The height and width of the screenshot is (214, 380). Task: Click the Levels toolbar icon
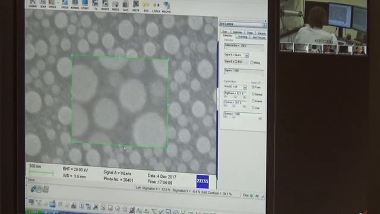pos(156,7)
